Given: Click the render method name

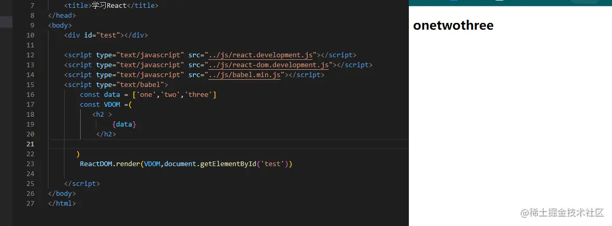Looking at the screenshot, I should 128,164.
